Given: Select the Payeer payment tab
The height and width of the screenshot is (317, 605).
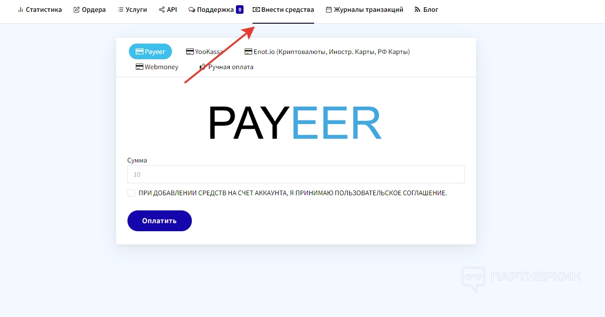Looking at the screenshot, I should (150, 52).
